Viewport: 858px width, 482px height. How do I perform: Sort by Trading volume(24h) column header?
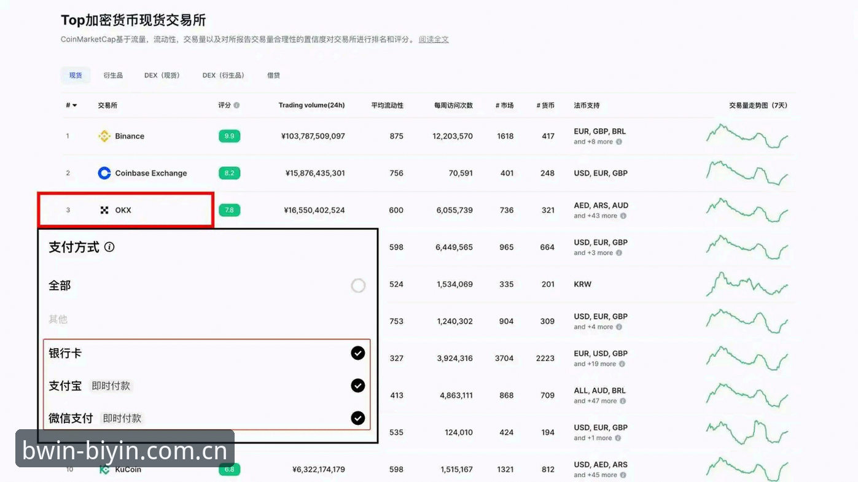coord(311,106)
